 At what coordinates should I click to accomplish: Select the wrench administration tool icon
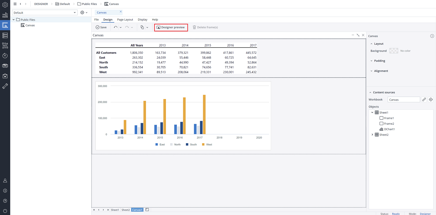[5, 86]
